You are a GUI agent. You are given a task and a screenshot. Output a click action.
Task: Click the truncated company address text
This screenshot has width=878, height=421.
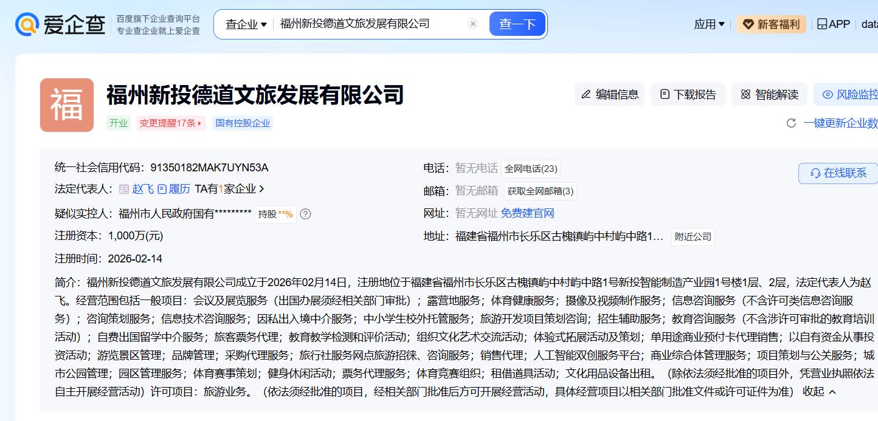pos(559,236)
